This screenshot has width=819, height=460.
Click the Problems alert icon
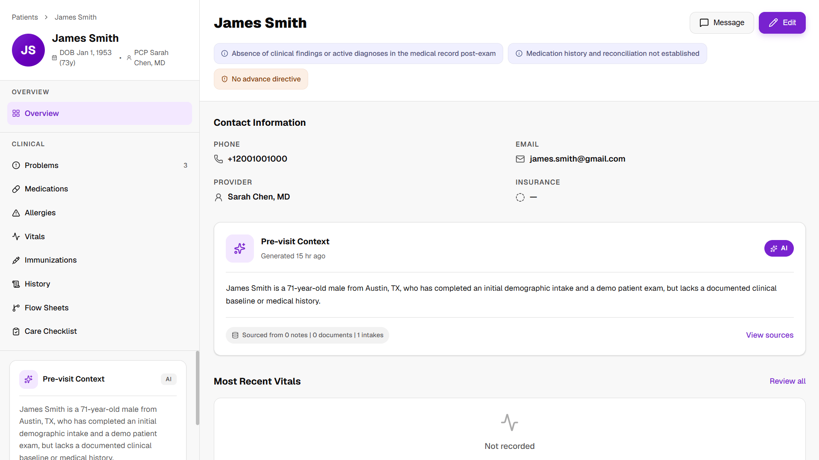16,165
